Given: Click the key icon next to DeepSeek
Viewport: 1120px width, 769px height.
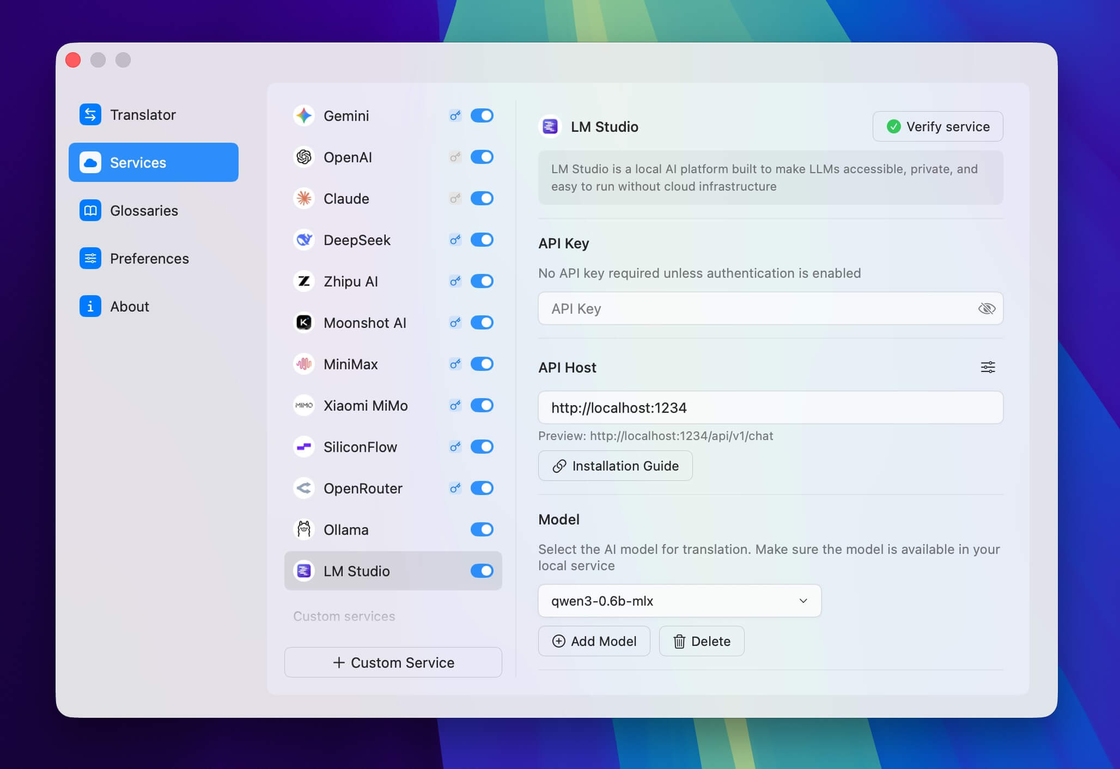Looking at the screenshot, I should pyautogui.click(x=455, y=240).
